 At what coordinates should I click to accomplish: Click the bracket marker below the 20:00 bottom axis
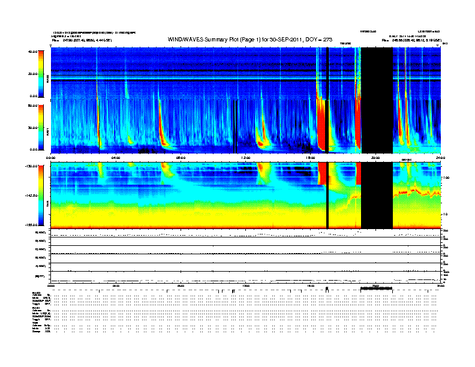point(376,289)
